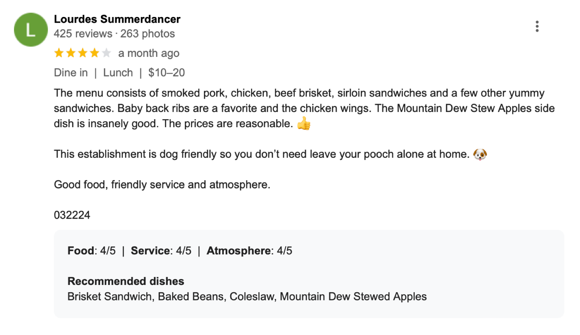Click the green L profile avatar

(31, 30)
